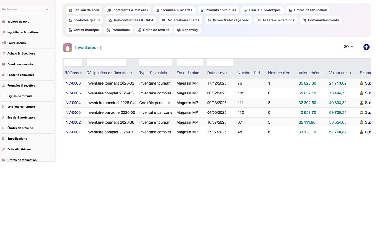Click the Achats & réceptions sidebar cart icon

tap(4, 53)
